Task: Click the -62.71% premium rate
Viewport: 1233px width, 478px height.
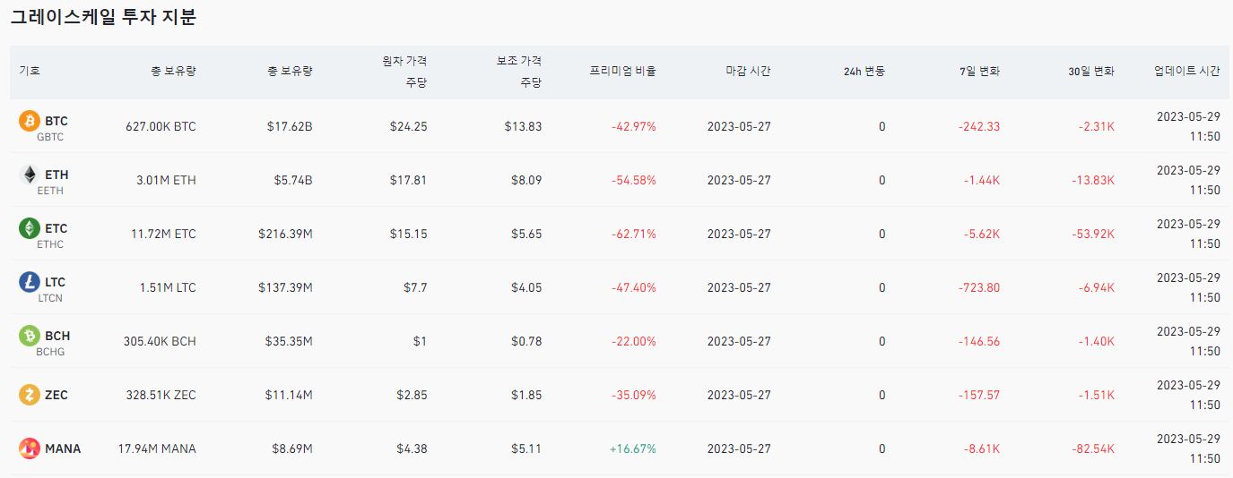Action: point(634,234)
